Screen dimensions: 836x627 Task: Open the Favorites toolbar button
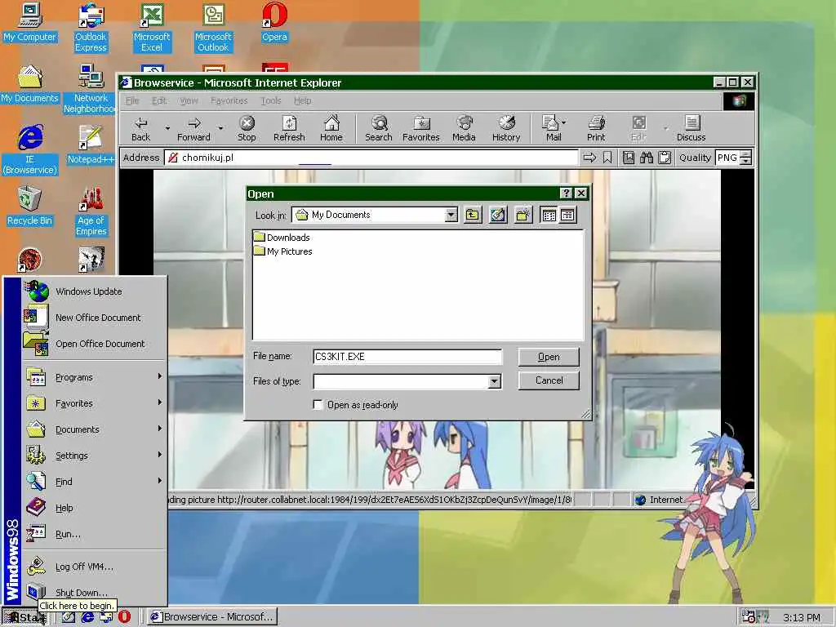(420, 129)
